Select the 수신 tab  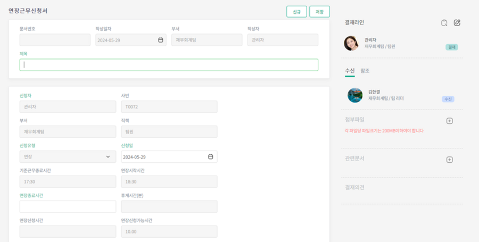pos(350,71)
